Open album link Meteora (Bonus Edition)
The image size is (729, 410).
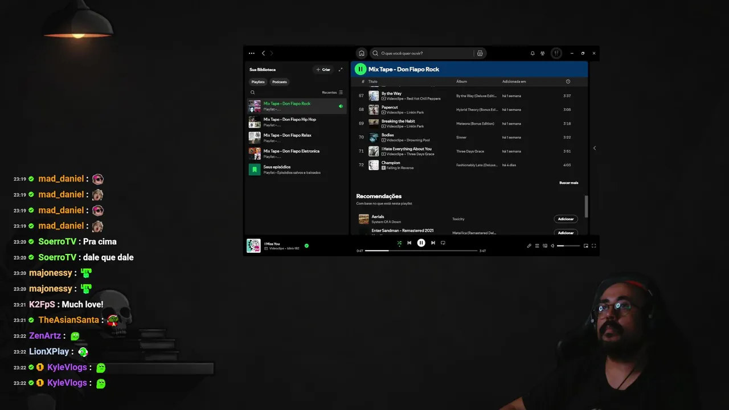[x=476, y=124]
